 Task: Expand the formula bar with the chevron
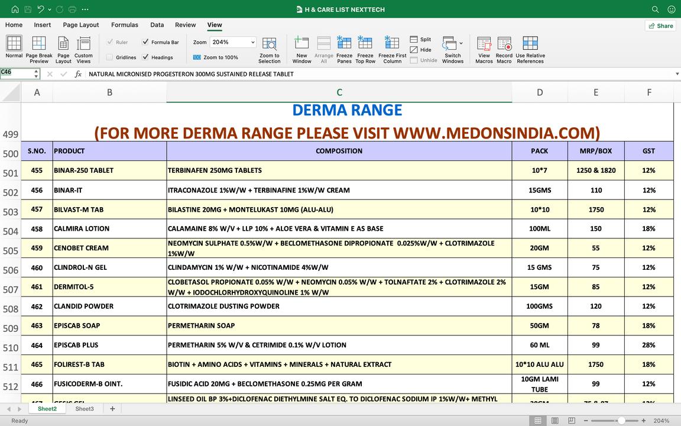click(677, 74)
